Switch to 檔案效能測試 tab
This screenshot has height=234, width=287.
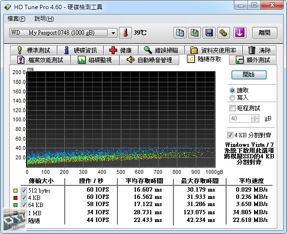pyautogui.click(x=40, y=60)
